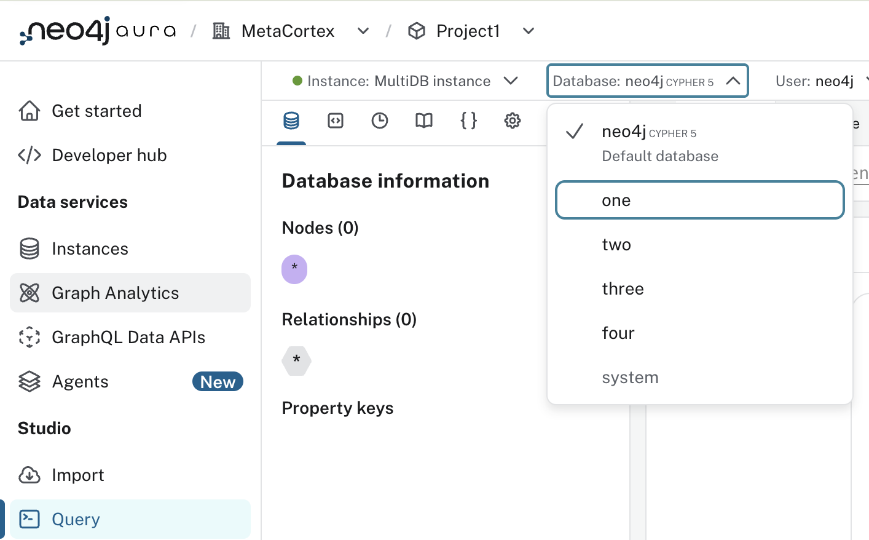Select the system database option
Image resolution: width=869 pixels, height=540 pixels.
click(700, 377)
